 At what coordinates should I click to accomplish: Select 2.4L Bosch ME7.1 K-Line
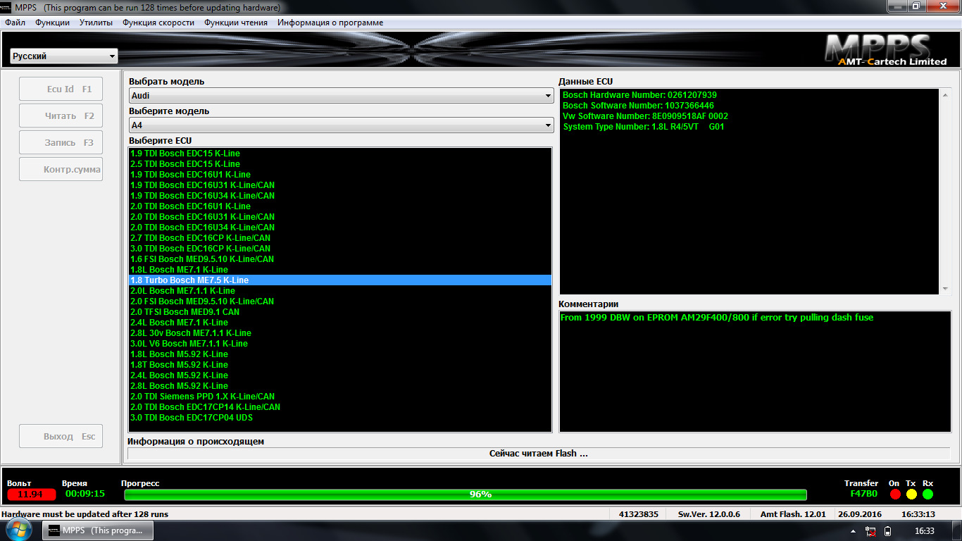pyautogui.click(x=340, y=323)
